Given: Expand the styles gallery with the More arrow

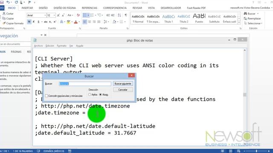Looking at the screenshot, I should click(239, 23).
